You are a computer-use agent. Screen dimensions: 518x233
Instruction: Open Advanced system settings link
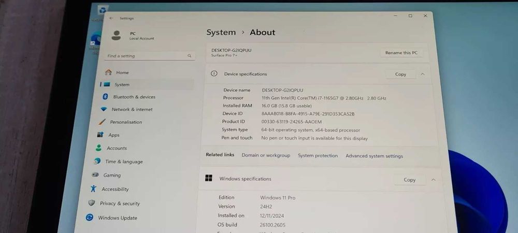tap(375, 156)
